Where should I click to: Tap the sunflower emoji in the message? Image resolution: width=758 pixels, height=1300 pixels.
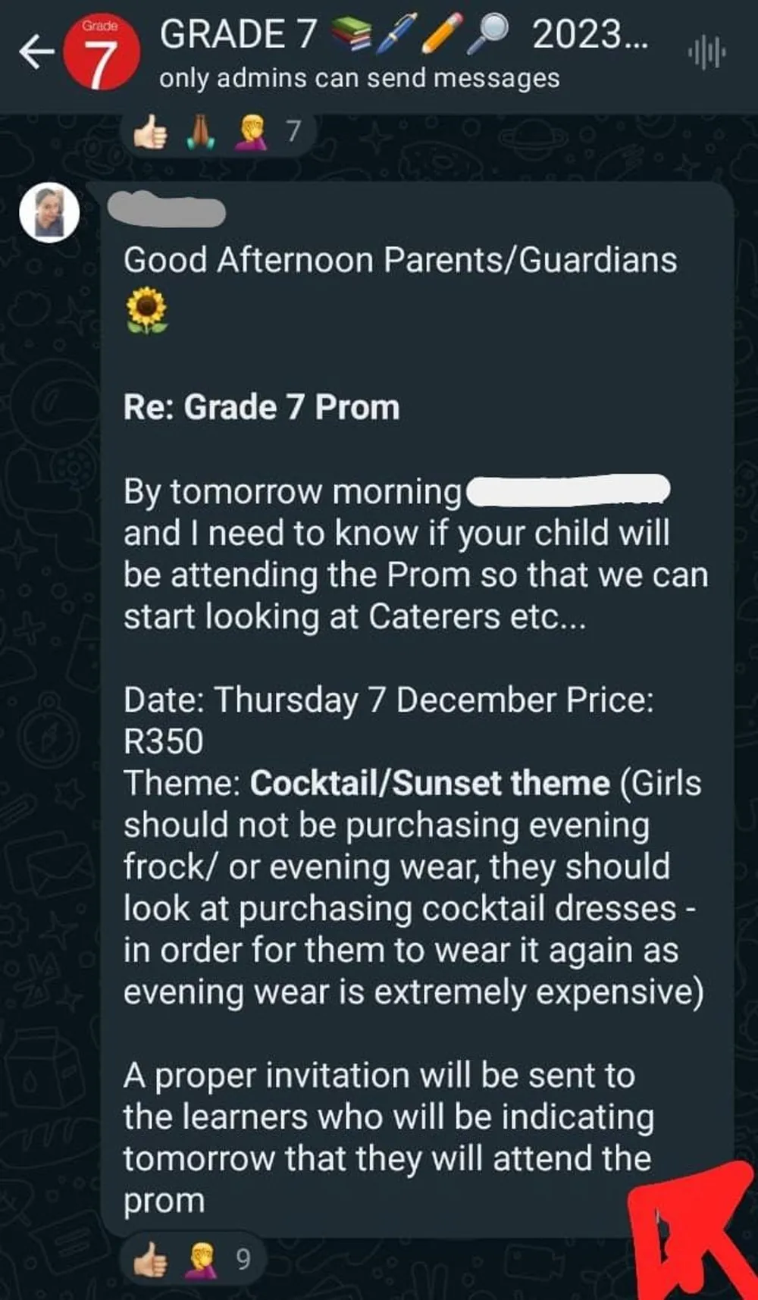146,311
